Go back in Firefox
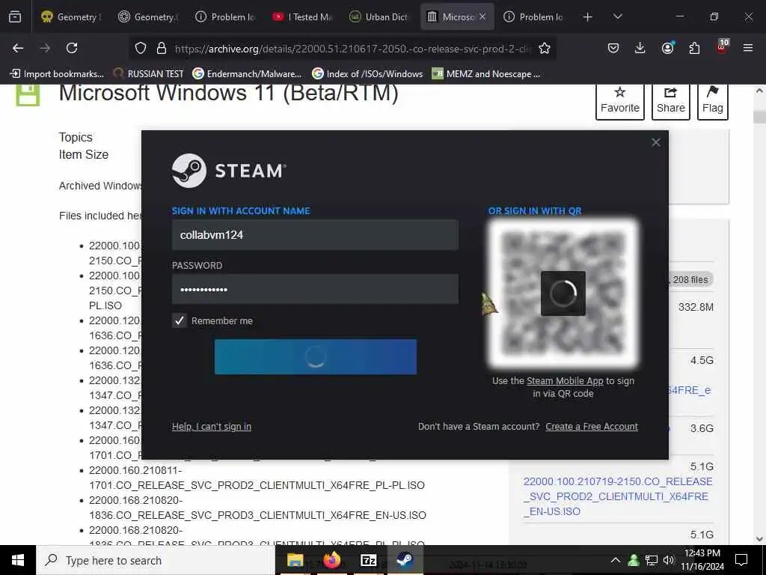Screen dimensions: 766x575 18,48
